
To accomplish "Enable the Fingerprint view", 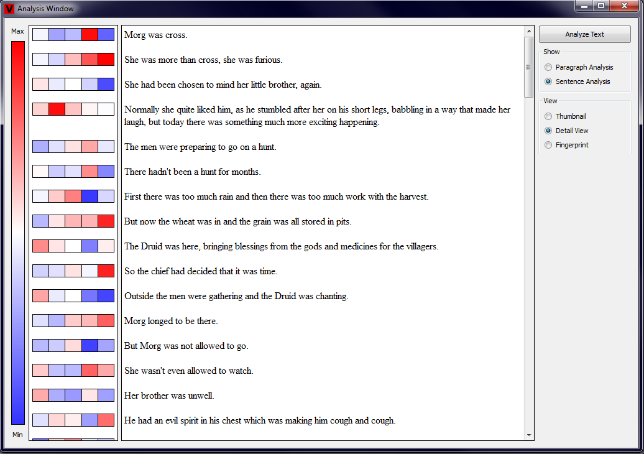I will pyautogui.click(x=548, y=145).
